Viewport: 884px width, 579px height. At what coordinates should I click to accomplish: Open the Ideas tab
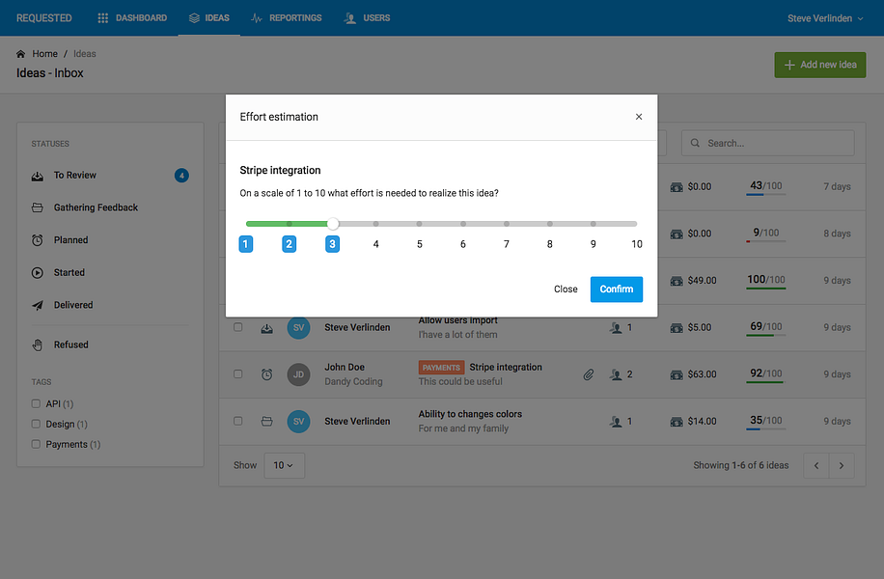tap(209, 18)
